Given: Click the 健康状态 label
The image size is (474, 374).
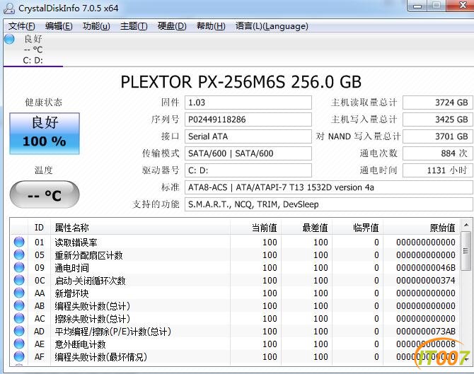Looking at the screenshot, I should (x=44, y=103).
